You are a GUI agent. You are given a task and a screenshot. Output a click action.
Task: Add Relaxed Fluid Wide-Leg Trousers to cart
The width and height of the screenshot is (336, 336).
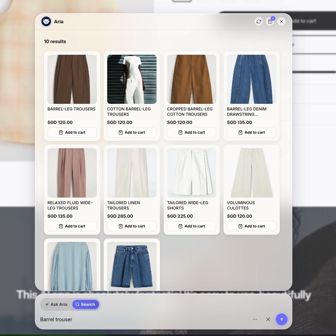(72, 226)
